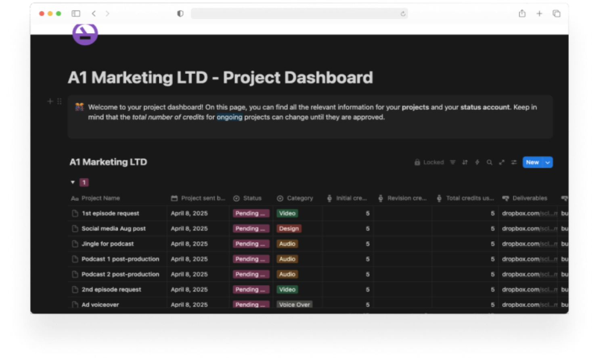This screenshot has height=363, width=599.
Task: Click the Status column header
Action: tap(247, 198)
